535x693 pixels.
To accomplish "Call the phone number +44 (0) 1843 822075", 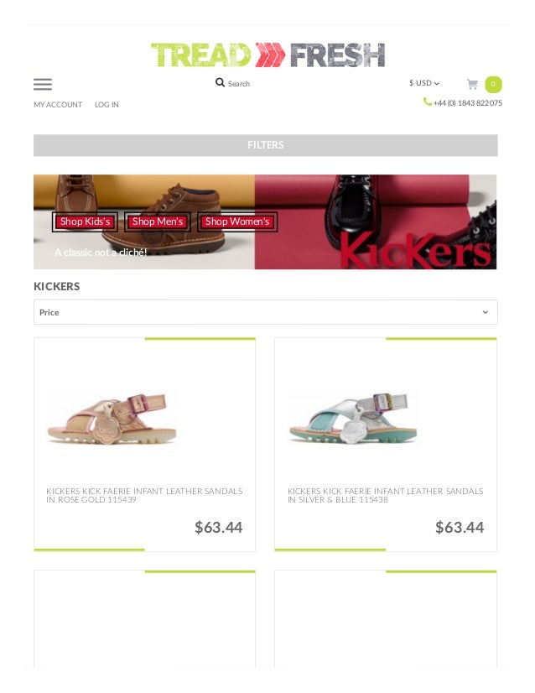I will [468, 103].
